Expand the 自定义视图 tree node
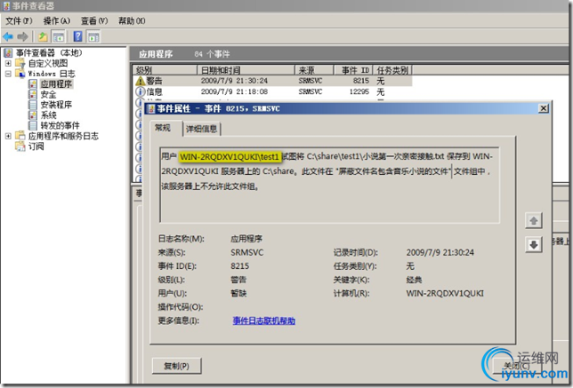This screenshot has width=573, height=388. click(x=8, y=63)
